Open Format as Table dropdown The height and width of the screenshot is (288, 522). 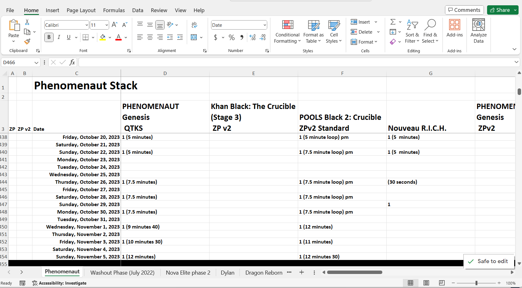pyautogui.click(x=313, y=32)
